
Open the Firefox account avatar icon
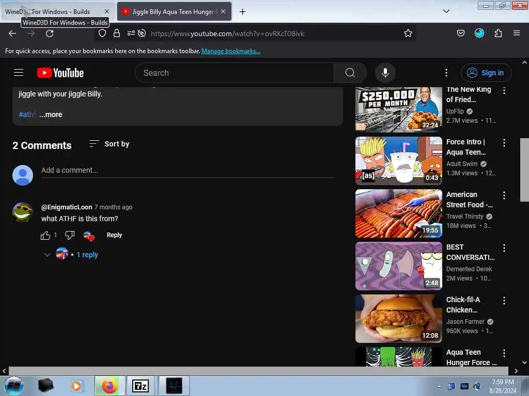(479, 33)
